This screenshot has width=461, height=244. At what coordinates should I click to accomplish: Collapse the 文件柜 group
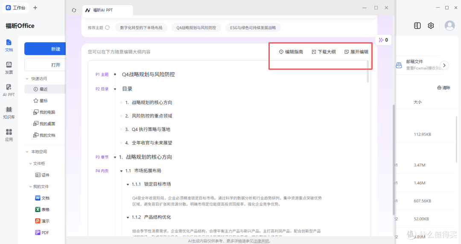(30, 163)
